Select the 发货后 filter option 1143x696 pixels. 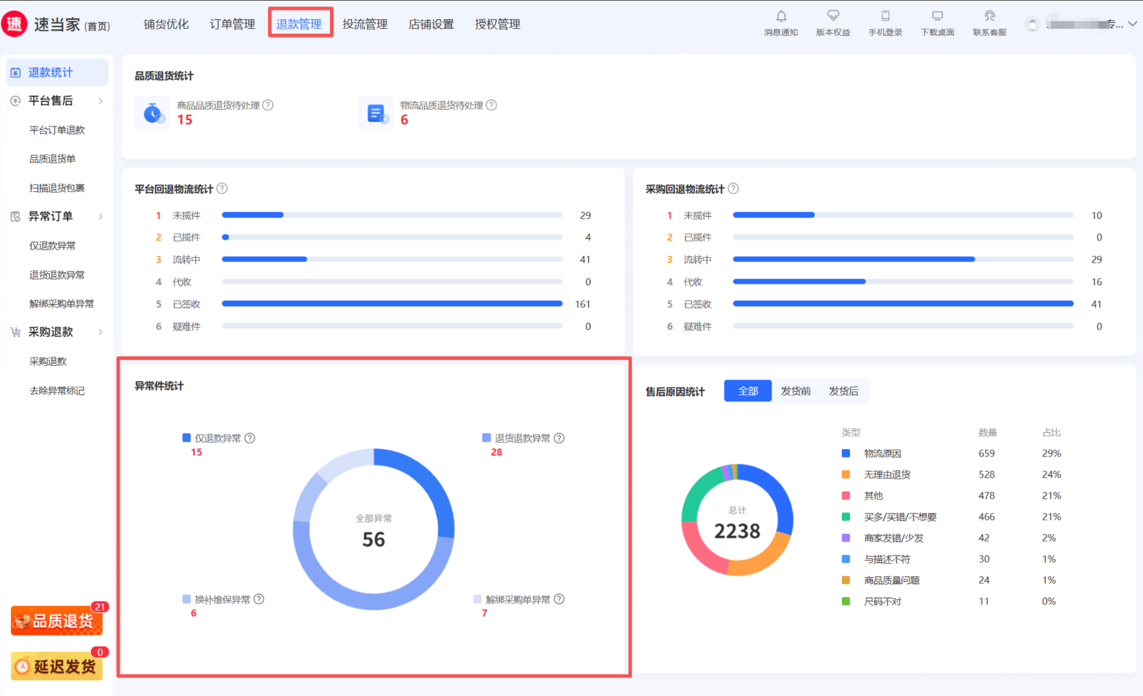[x=844, y=391]
